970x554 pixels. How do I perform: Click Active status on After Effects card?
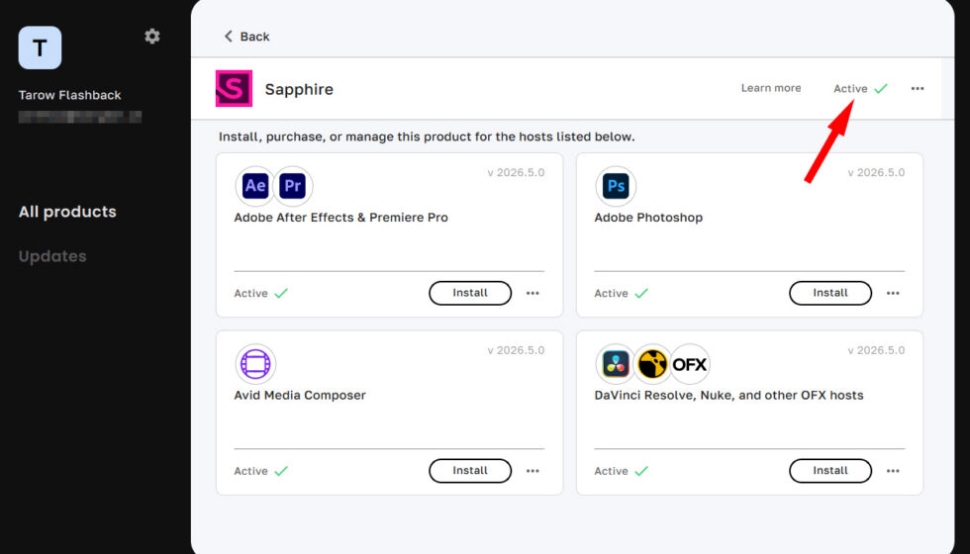(261, 293)
